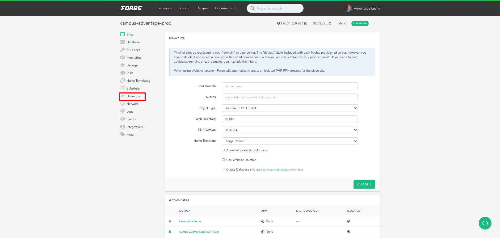Open the chat support bubble
This screenshot has width=500, height=238.
pos(485,223)
